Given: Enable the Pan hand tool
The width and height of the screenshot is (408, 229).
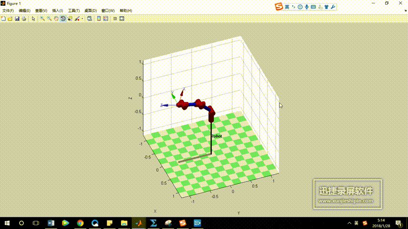Looking at the screenshot, I should point(56,19).
